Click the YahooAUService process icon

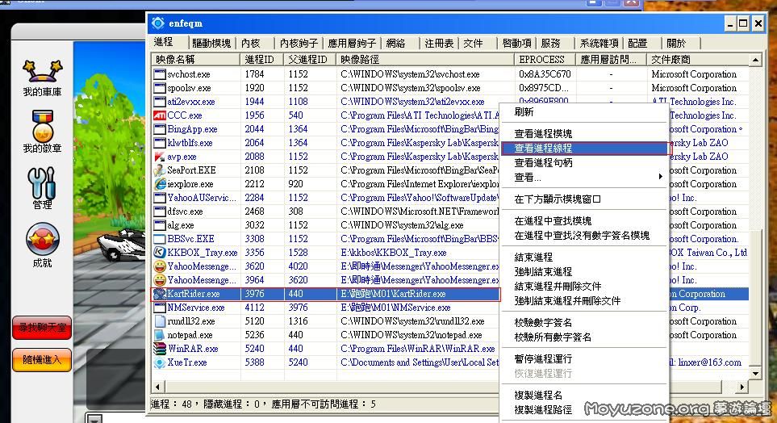point(160,198)
